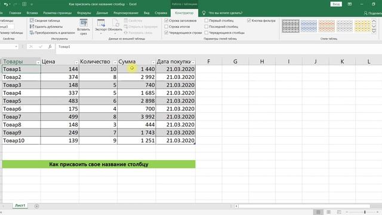Select the Лист1 sheet tab
Image resolution: width=382 pixels, height=215 pixels.
click(x=20, y=205)
